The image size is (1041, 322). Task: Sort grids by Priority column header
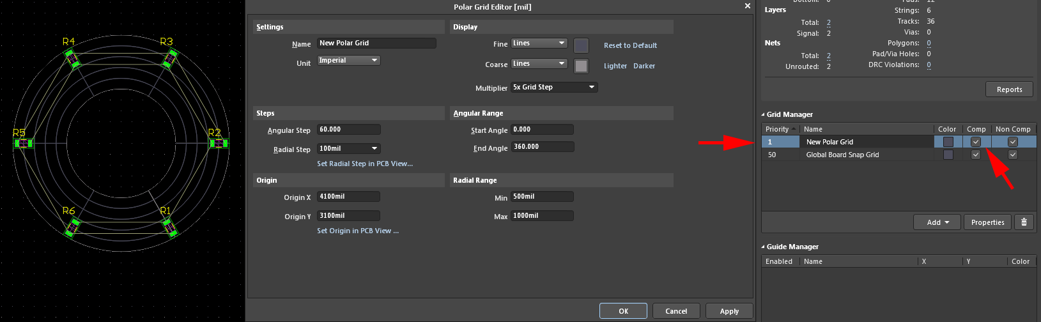[x=780, y=129]
